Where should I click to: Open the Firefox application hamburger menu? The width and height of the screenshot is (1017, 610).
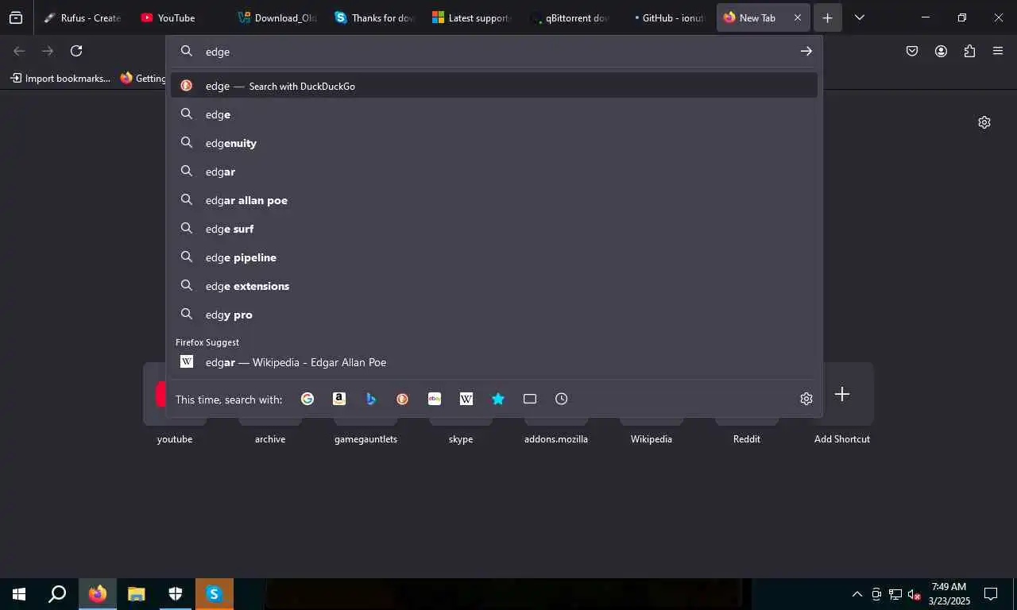[998, 51]
